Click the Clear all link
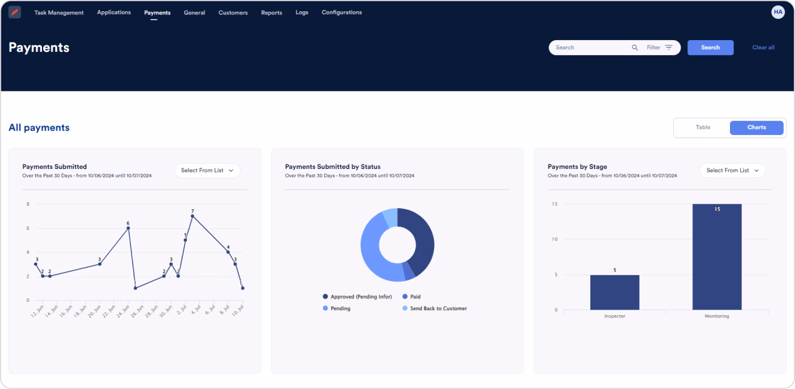The image size is (795, 389). coord(763,48)
